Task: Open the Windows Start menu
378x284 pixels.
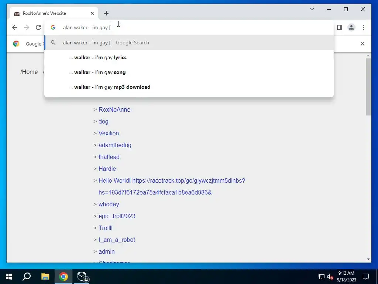Action: [9, 277]
